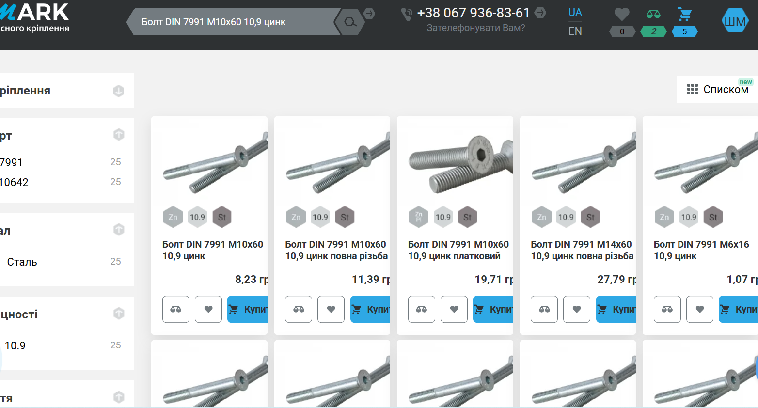Click Zn Pl badge on платковий card
This screenshot has height=408, width=758.
[419, 217]
